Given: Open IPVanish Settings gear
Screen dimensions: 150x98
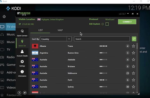Looking at the screenshot, I should pos(22,63).
